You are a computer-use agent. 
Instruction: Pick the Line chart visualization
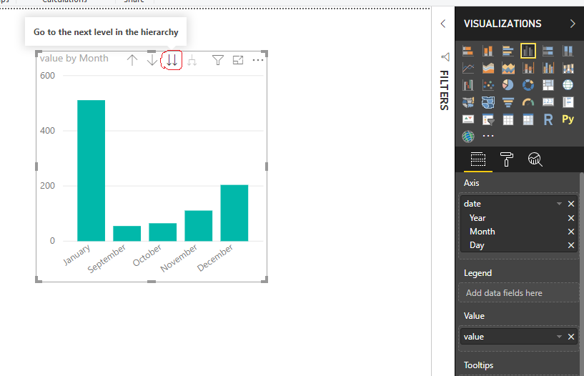tap(468, 68)
